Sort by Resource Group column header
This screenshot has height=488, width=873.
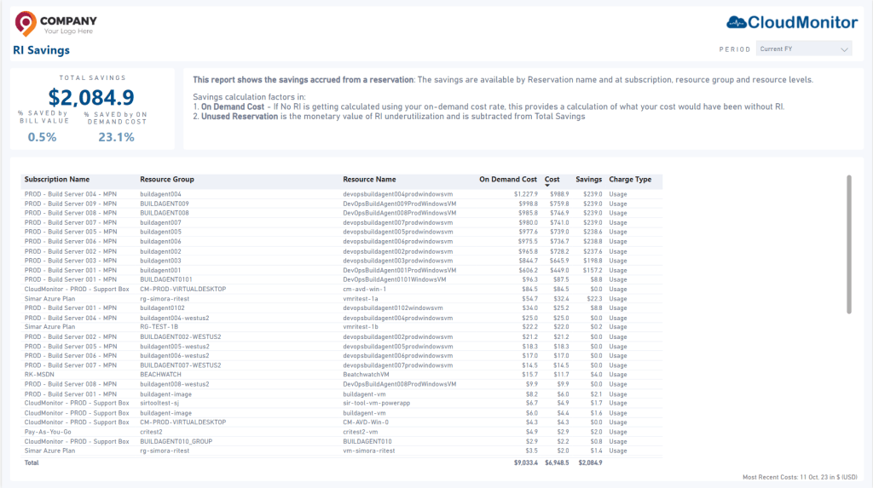click(167, 179)
